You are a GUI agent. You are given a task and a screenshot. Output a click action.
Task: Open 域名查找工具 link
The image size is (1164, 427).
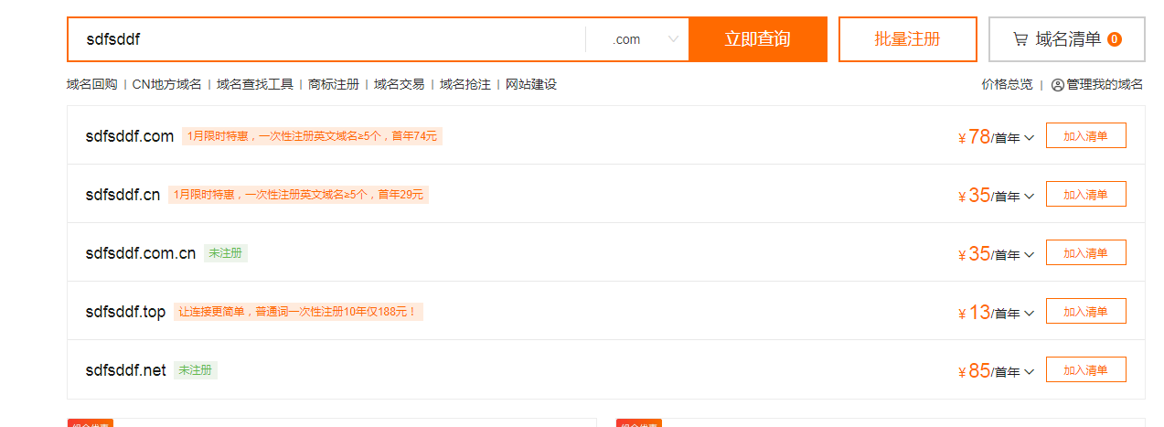(x=254, y=84)
